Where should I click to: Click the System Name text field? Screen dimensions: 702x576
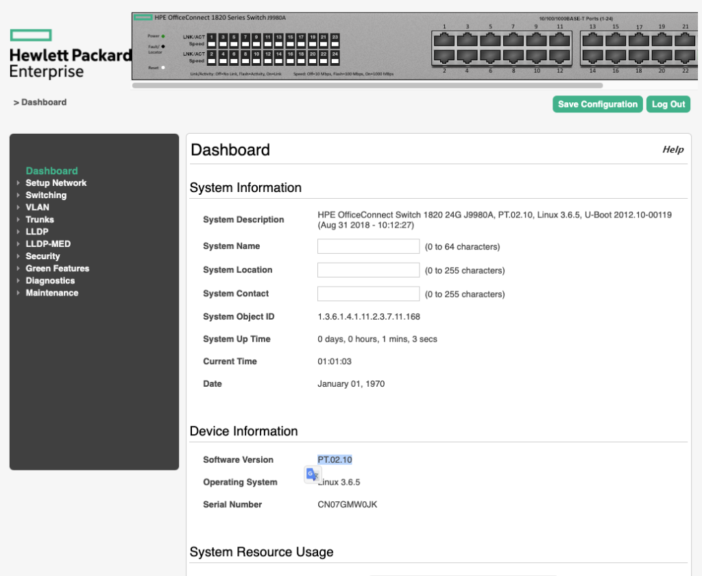(x=368, y=246)
